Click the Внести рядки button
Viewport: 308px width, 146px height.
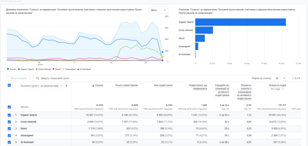(x=19, y=78)
